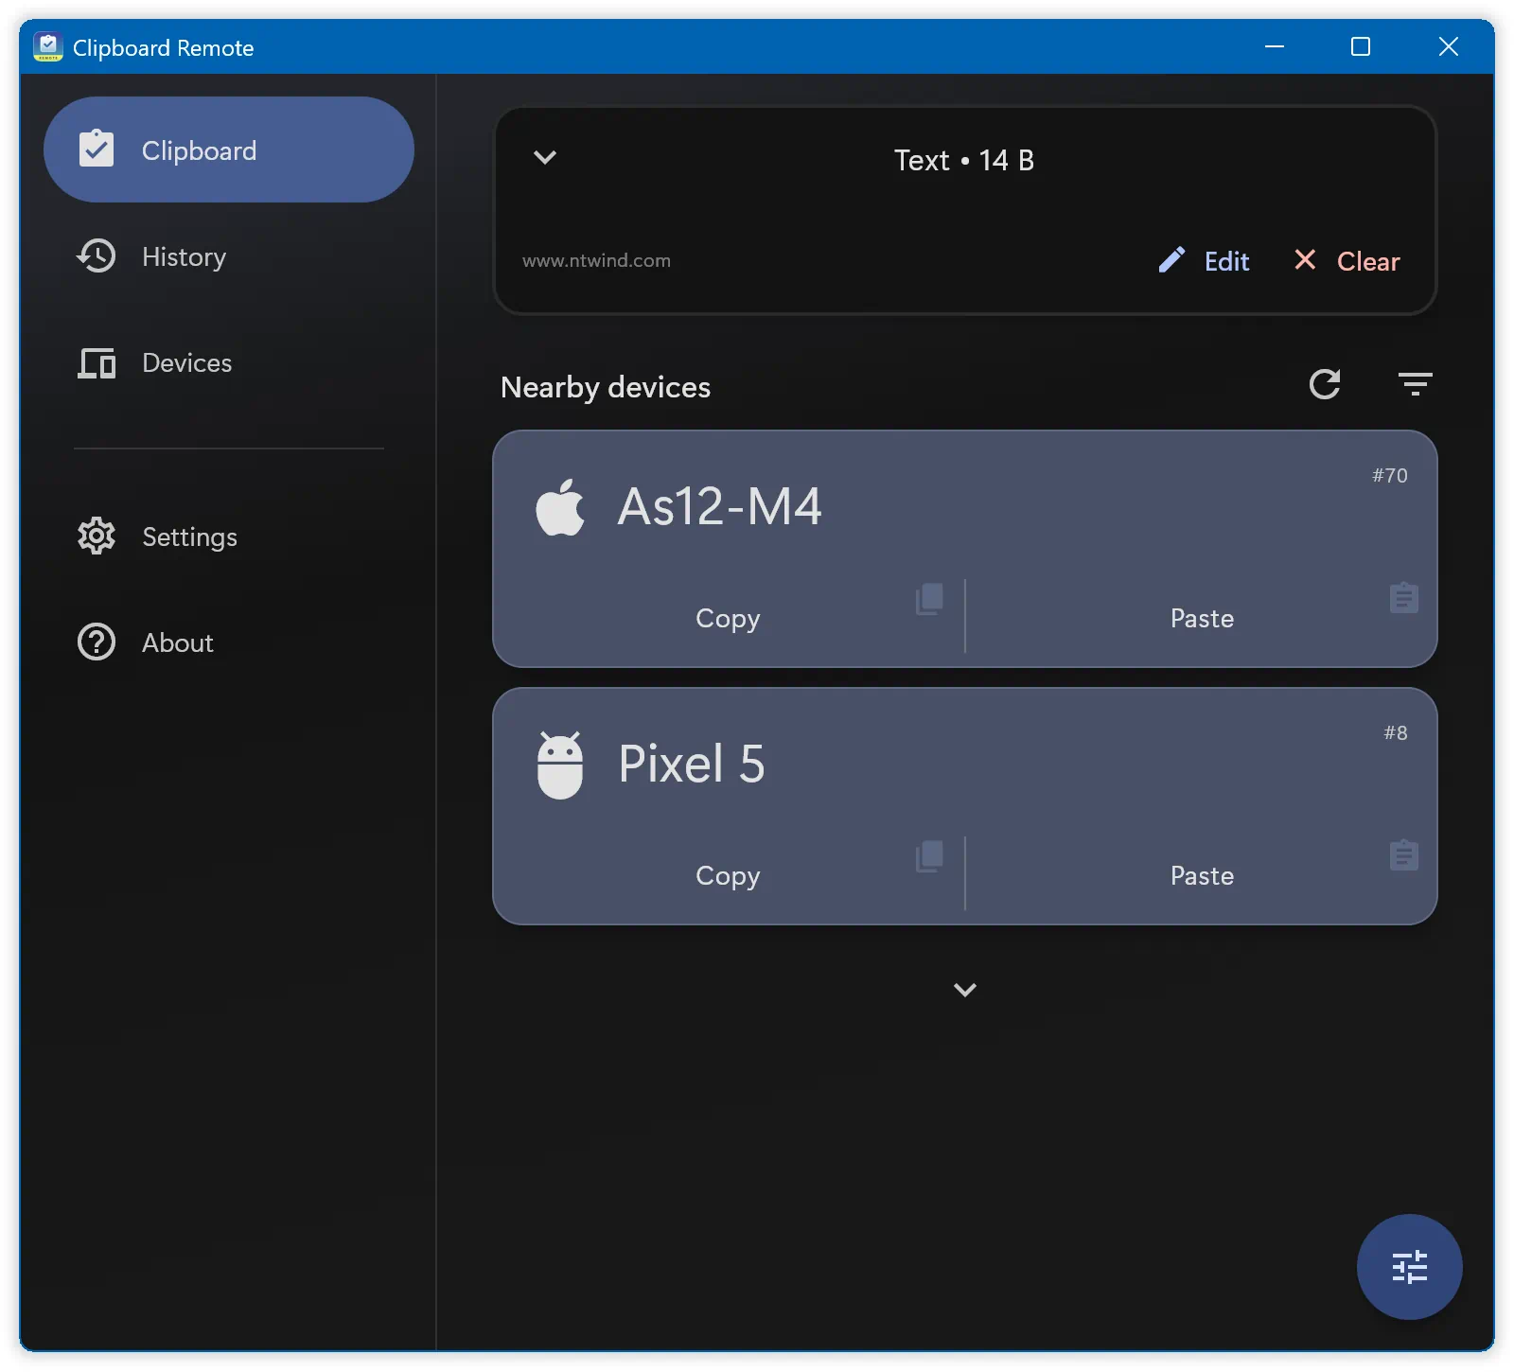Image resolution: width=1514 pixels, height=1372 pixels.
Task: Click paste icon on Pixel 5 card
Action: tap(1404, 855)
